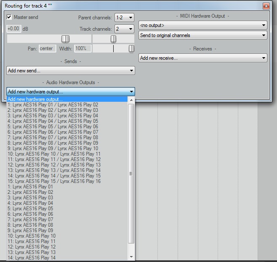This screenshot has width=277, height=262.
Task: Select 2: Lynx AES16 Play 02 / Play 03
Action: point(67,110)
